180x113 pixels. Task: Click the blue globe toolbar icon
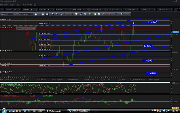tap(85, 14)
